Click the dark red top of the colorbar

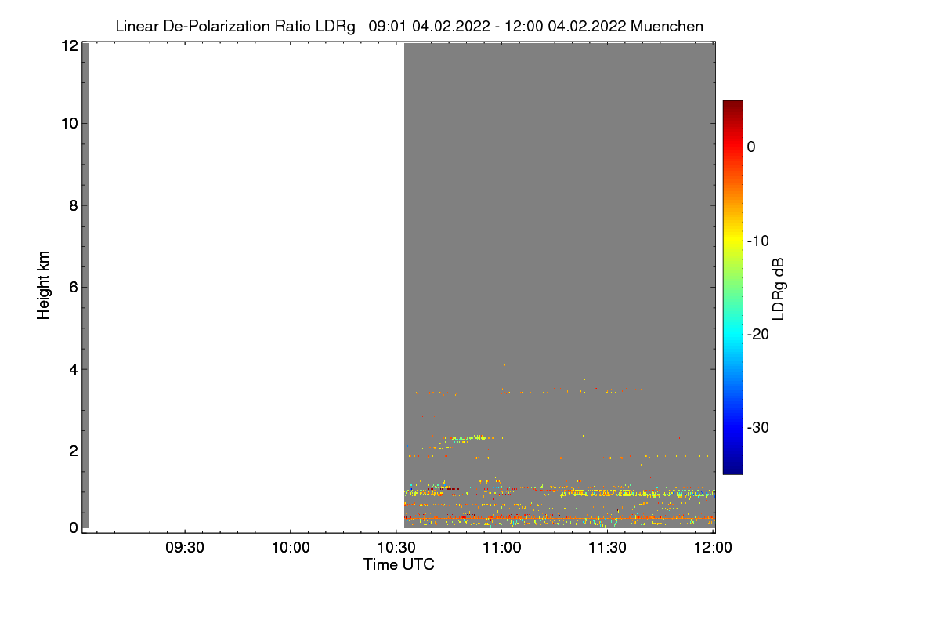click(732, 105)
